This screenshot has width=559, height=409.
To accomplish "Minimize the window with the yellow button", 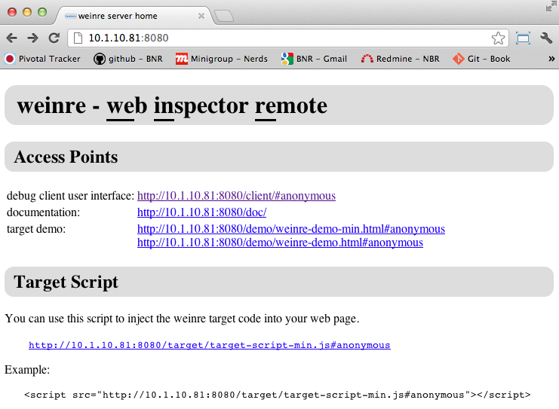I will (x=27, y=12).
